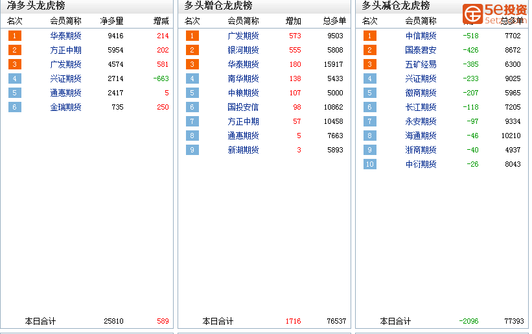Open 国投安信 member link
The image size is (532, 334).
click(x=243, y=107)
